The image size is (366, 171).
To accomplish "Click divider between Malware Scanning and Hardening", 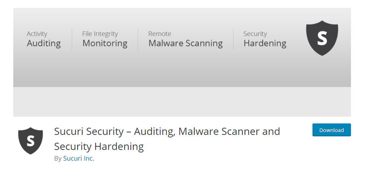I will coord(233,39).
